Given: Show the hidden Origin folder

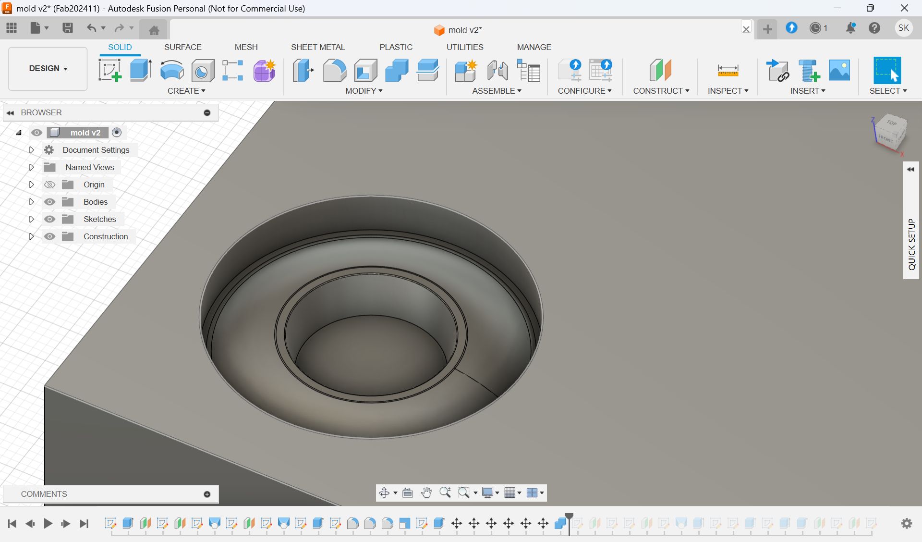Looking at the screenshot, I should pos(49,185).
